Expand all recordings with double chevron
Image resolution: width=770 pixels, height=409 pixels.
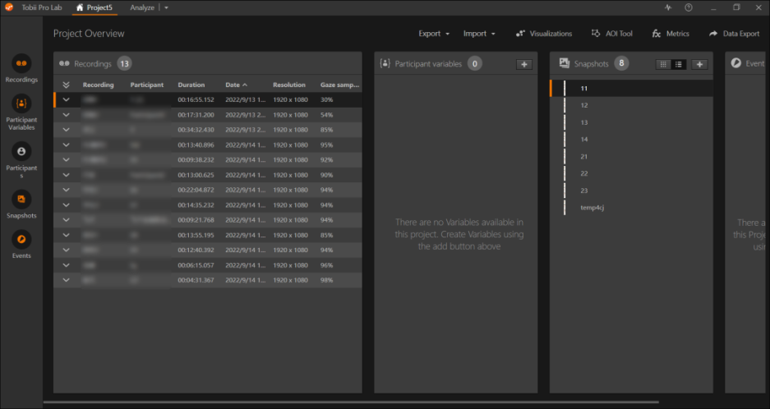[66, 85]
